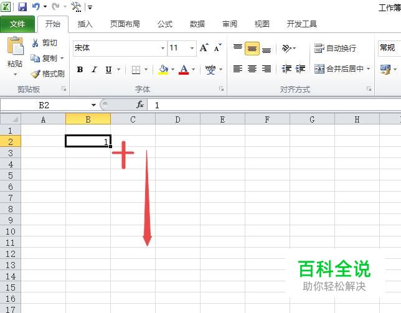The image size is (401, 313).
Task: Click the quick access tools icon
Action: pyautogui.click(x=76, y=7)
